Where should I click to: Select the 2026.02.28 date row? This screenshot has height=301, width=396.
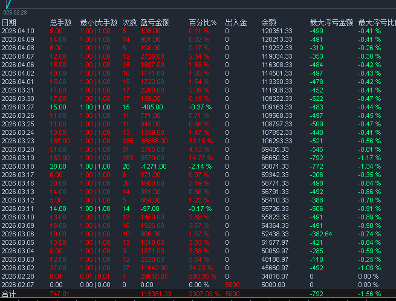click(18, 276)
